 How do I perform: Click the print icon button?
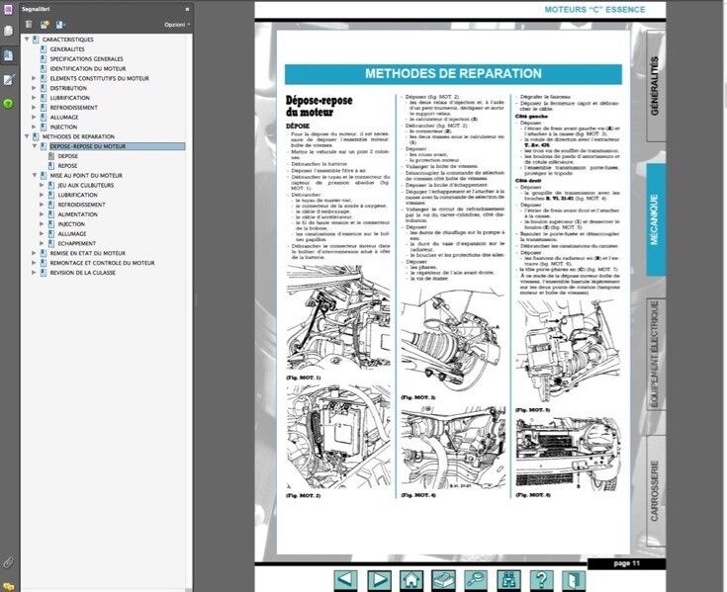point(444,580)
